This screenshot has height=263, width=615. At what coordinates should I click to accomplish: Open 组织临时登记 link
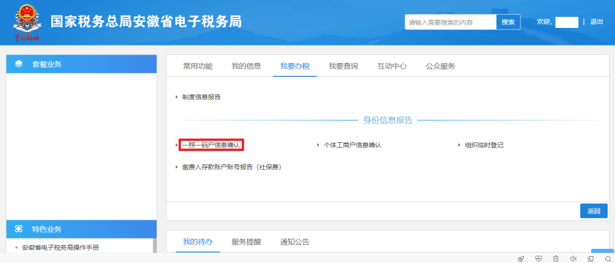(484, 145)
